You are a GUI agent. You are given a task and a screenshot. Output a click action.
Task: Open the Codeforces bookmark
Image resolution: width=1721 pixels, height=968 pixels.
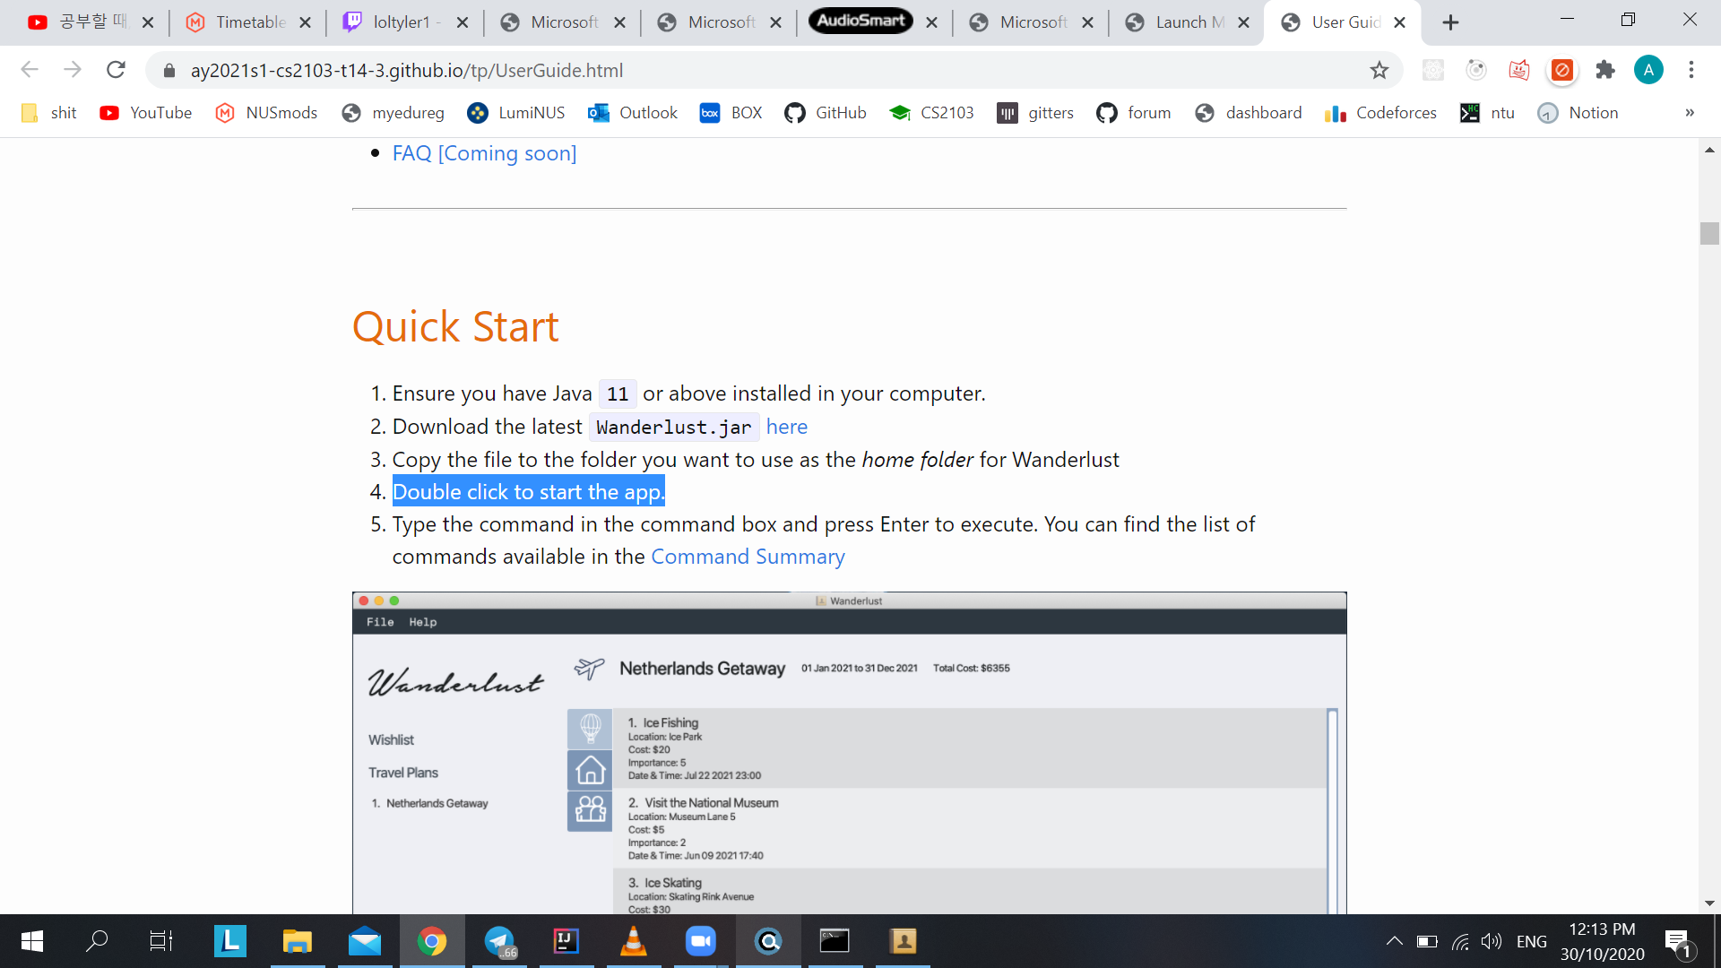pyautogui.click(x=1380, y=113)
